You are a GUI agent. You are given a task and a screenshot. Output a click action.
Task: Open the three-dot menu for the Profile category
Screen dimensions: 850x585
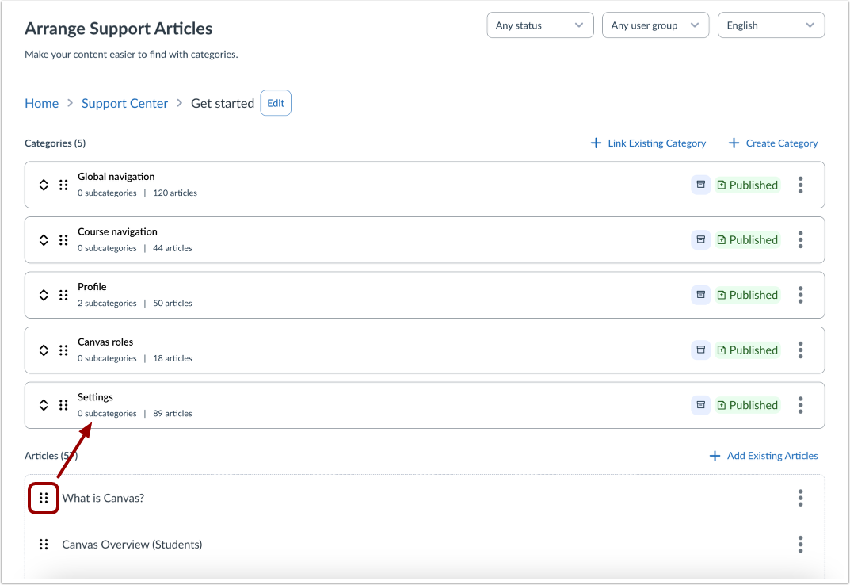point(800,294)
